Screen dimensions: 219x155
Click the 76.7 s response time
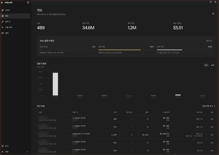pos(199,134)
